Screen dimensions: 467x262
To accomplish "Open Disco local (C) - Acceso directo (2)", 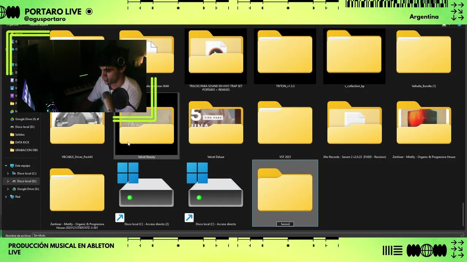I will pyautogui.click(x=146, y=192).
